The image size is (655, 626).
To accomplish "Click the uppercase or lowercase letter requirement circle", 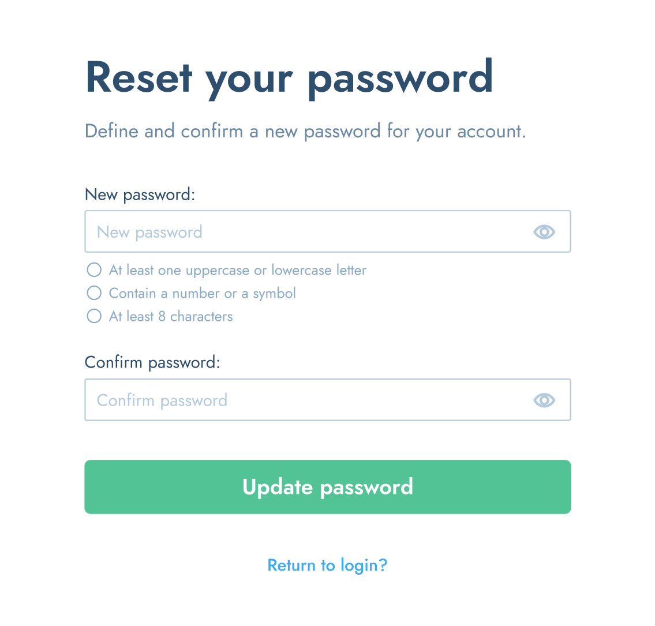I will tap(94, 270).
